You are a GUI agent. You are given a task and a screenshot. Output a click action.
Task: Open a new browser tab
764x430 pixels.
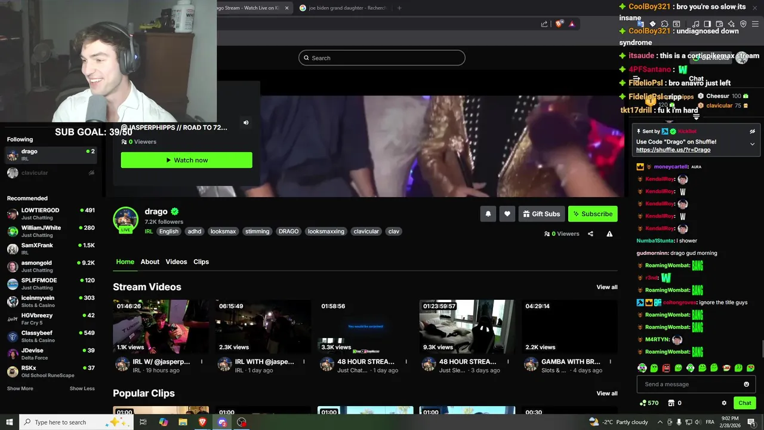(399, 8)
